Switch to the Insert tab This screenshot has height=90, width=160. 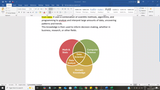point(14,5)
